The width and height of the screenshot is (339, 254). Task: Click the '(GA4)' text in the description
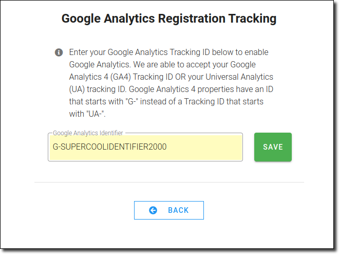point(120,77)
